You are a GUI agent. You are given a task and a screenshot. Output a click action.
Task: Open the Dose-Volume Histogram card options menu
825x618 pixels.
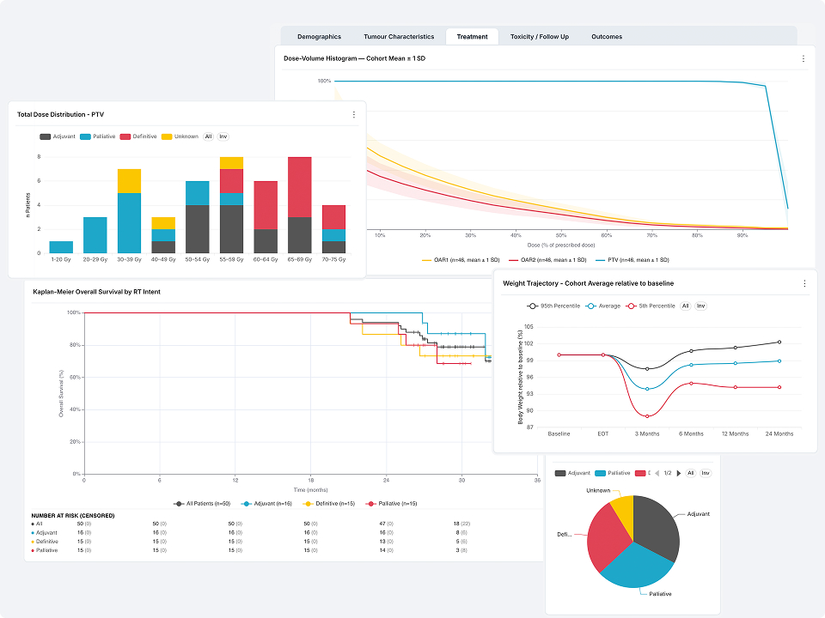[x=803, y=59]
